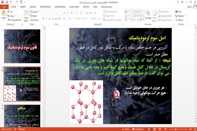This screenshot has height=131, width=197.
Task: Select slide 3 thumbnail
Action: [x=22, y=116]
